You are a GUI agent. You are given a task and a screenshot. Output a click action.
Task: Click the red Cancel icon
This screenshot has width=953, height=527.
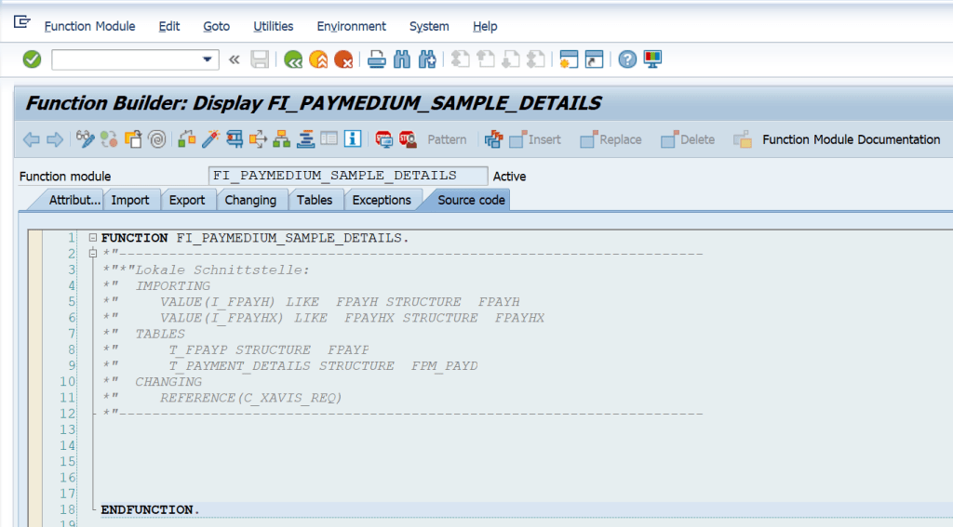(x=343, y=59)
